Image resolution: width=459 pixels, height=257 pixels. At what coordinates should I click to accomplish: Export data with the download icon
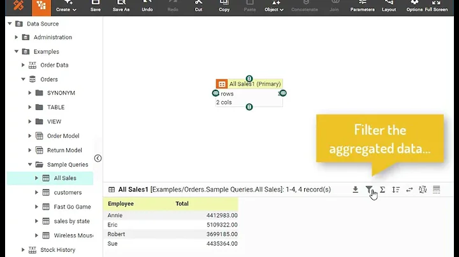(x=355, y=190)
